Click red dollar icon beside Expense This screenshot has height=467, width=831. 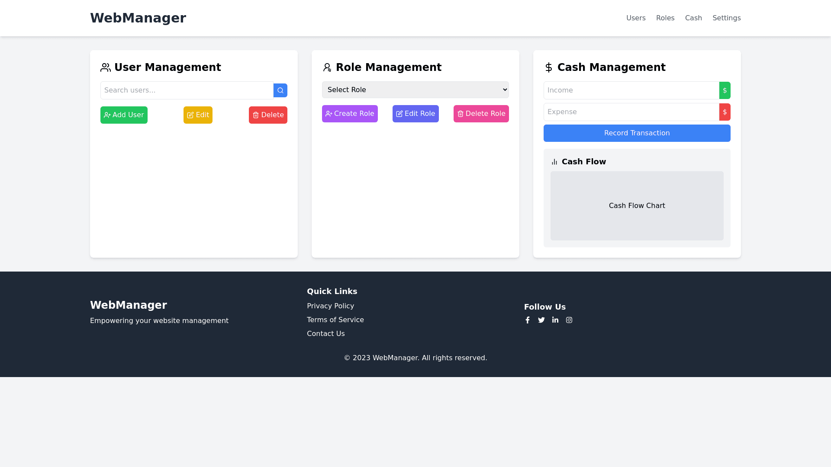pyautogui.click(x=725, y=112)
